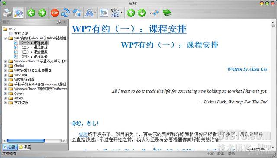Image resolution: width=277 pixels, height=158 pixels.
Task: Go back with the green left arrow
Action: tap(31, 13)
